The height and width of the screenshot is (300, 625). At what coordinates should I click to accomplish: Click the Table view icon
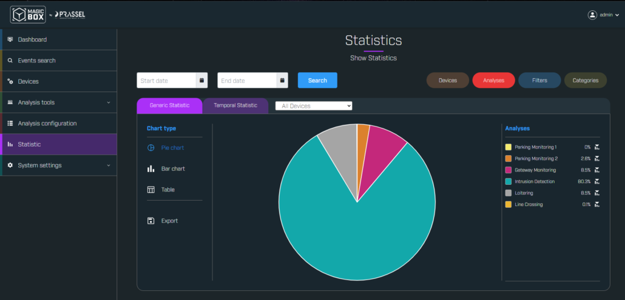coord(151,190)
